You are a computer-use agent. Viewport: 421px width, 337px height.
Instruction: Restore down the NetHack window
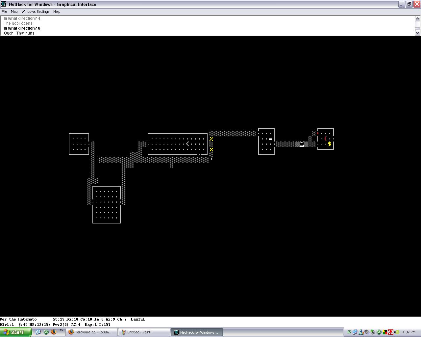[x=409, y=4]
